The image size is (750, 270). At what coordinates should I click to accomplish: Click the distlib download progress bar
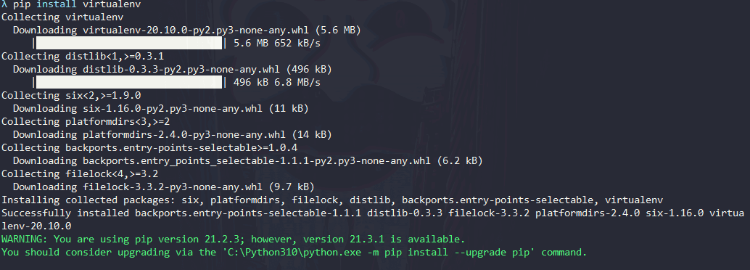pyautogui.click(x=129, y=82)
